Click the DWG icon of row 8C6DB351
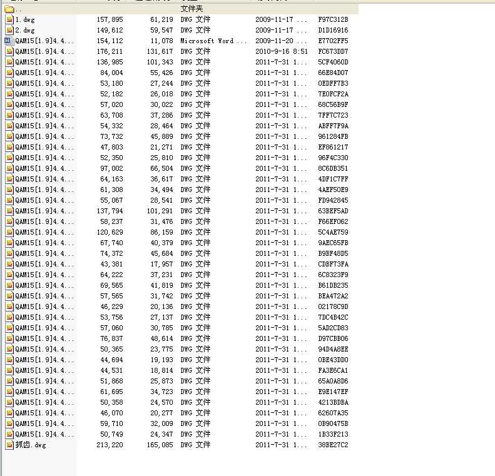The width and height of the screenshot is (495, 476). [9, 168]
